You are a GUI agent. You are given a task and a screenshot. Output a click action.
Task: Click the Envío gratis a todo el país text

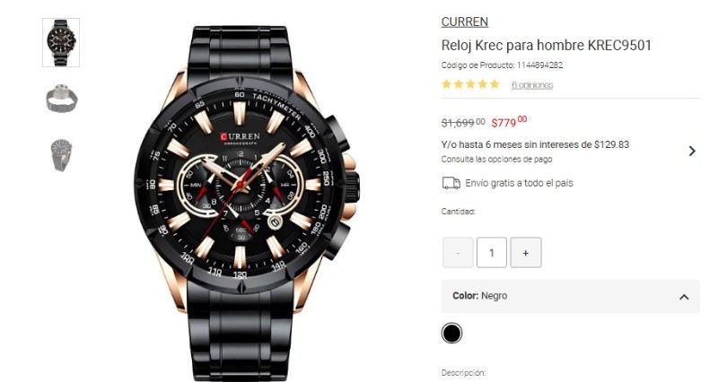(520, 183)
